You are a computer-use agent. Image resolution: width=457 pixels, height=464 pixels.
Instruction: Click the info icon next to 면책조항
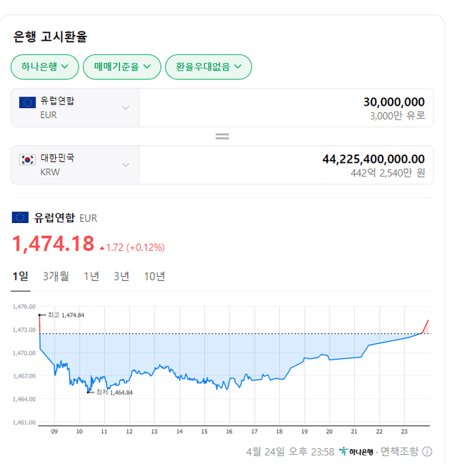(427, 451)
